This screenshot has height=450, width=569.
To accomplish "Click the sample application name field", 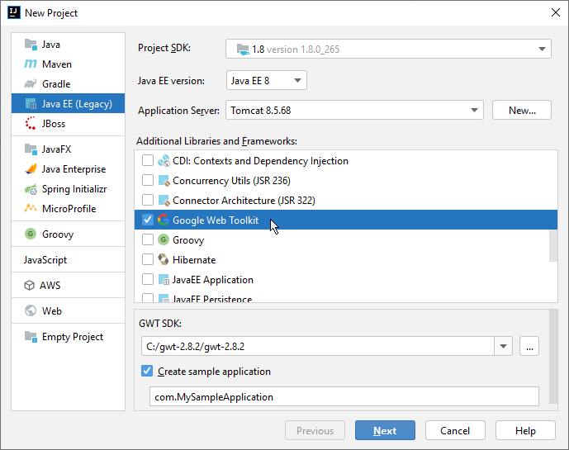I will click(x=344, y=397).
